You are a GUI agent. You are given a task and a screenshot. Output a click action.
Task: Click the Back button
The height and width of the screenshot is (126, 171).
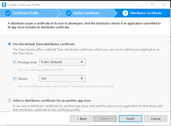tap(82, 119)
